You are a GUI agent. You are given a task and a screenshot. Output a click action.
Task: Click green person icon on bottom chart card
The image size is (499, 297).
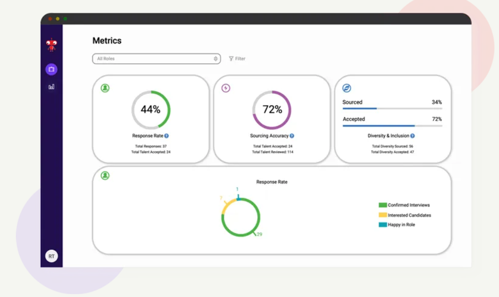click(105, 176)
